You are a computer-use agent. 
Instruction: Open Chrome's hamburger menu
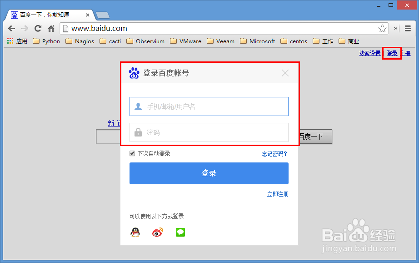click(x=408, y=28)
